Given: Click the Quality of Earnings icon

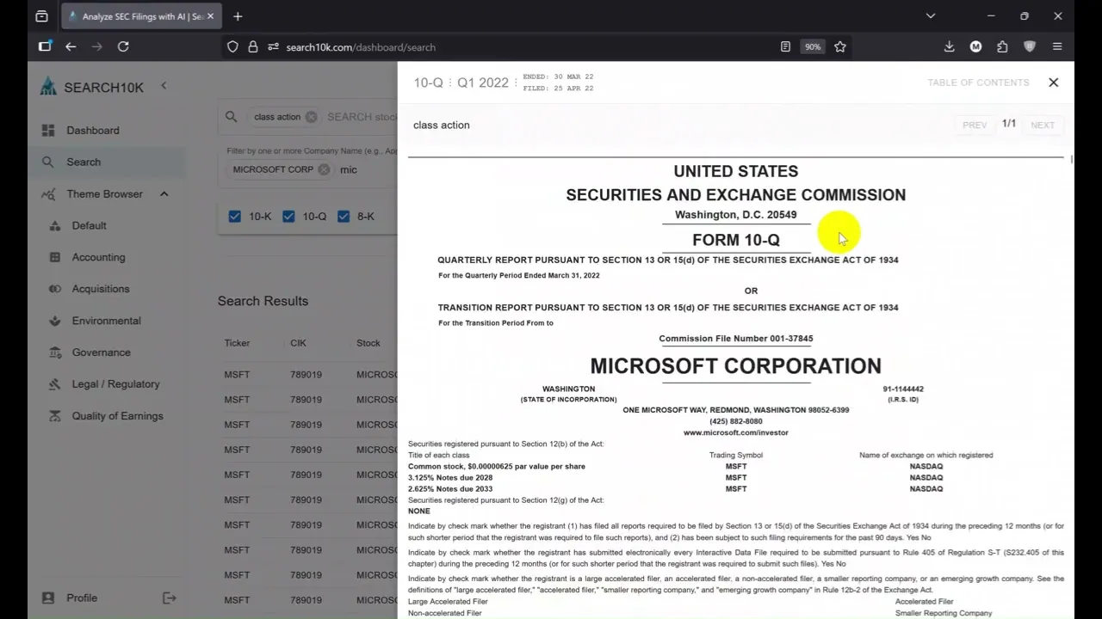Looking at the screenshot, I should [x=55, y=416].
